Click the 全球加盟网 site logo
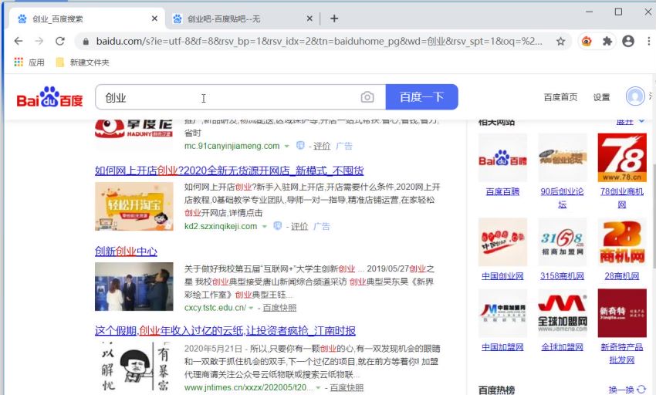The image size is (656, 395). tap(563, 313)
